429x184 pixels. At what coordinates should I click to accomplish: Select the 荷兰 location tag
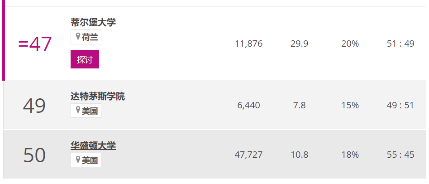point(86,37)
